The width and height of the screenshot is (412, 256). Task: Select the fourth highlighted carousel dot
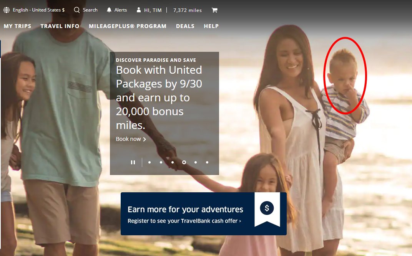click(184, 162)
